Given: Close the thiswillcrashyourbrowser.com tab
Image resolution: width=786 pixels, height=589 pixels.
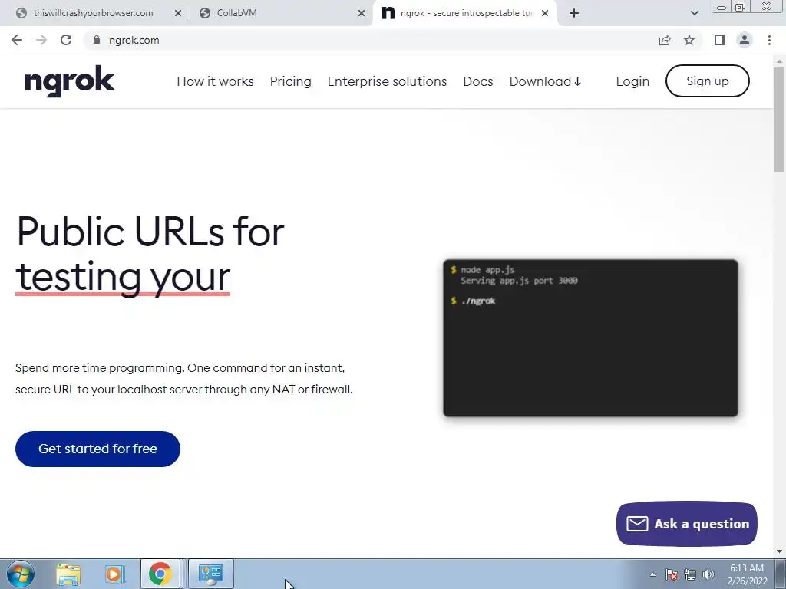Looking at the screenshot, I should click(178, 14).
